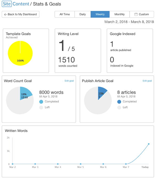Switch to the Monthly tab
This screenshot has width=155, height=179.
(x=120, y=14)
